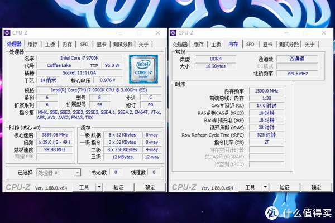Click the i7-9700K CPU @ 3.60GHz specification
Screen dimensions: 335x223
click(x=99, y=90)
